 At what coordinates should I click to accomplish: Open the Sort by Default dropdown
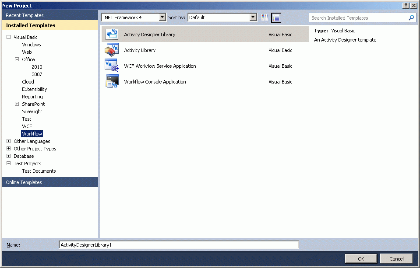253,17
